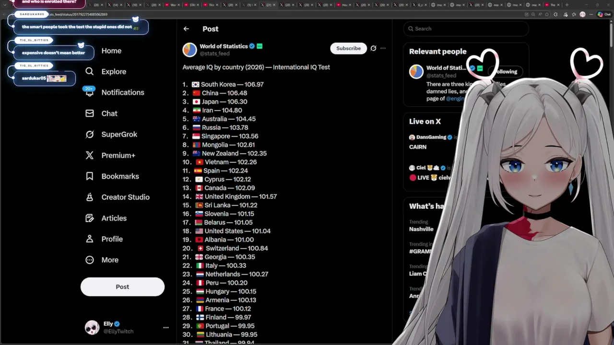This screenshot has width=614, height=345.
Task: Click the Premium+ X logo icon
Action: [x=90, y=155]
